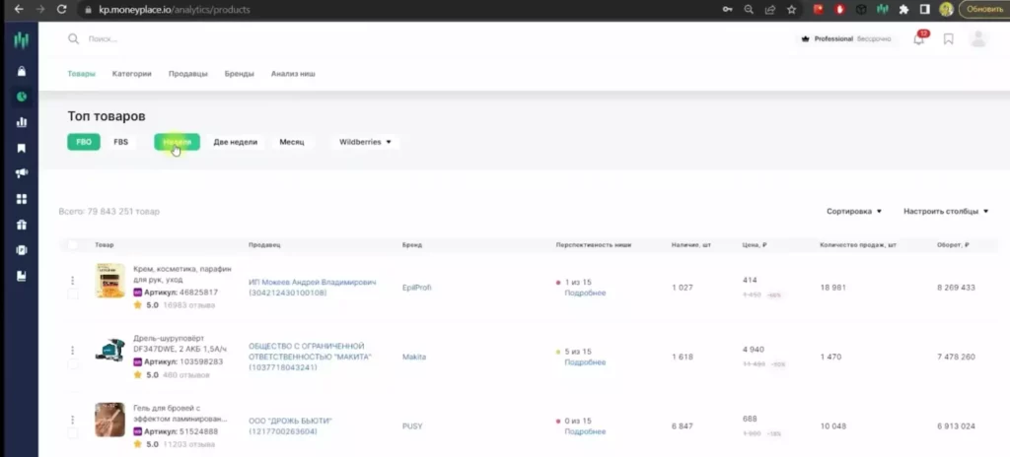Open the hand cream product thumbnail

(110, 281)
